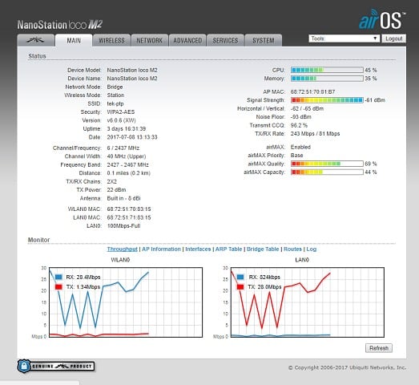Click the Security value WPA2-AES

[x=121, y=111]
